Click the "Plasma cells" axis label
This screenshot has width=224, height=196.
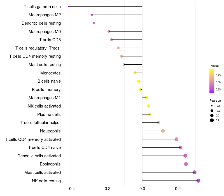49,114
